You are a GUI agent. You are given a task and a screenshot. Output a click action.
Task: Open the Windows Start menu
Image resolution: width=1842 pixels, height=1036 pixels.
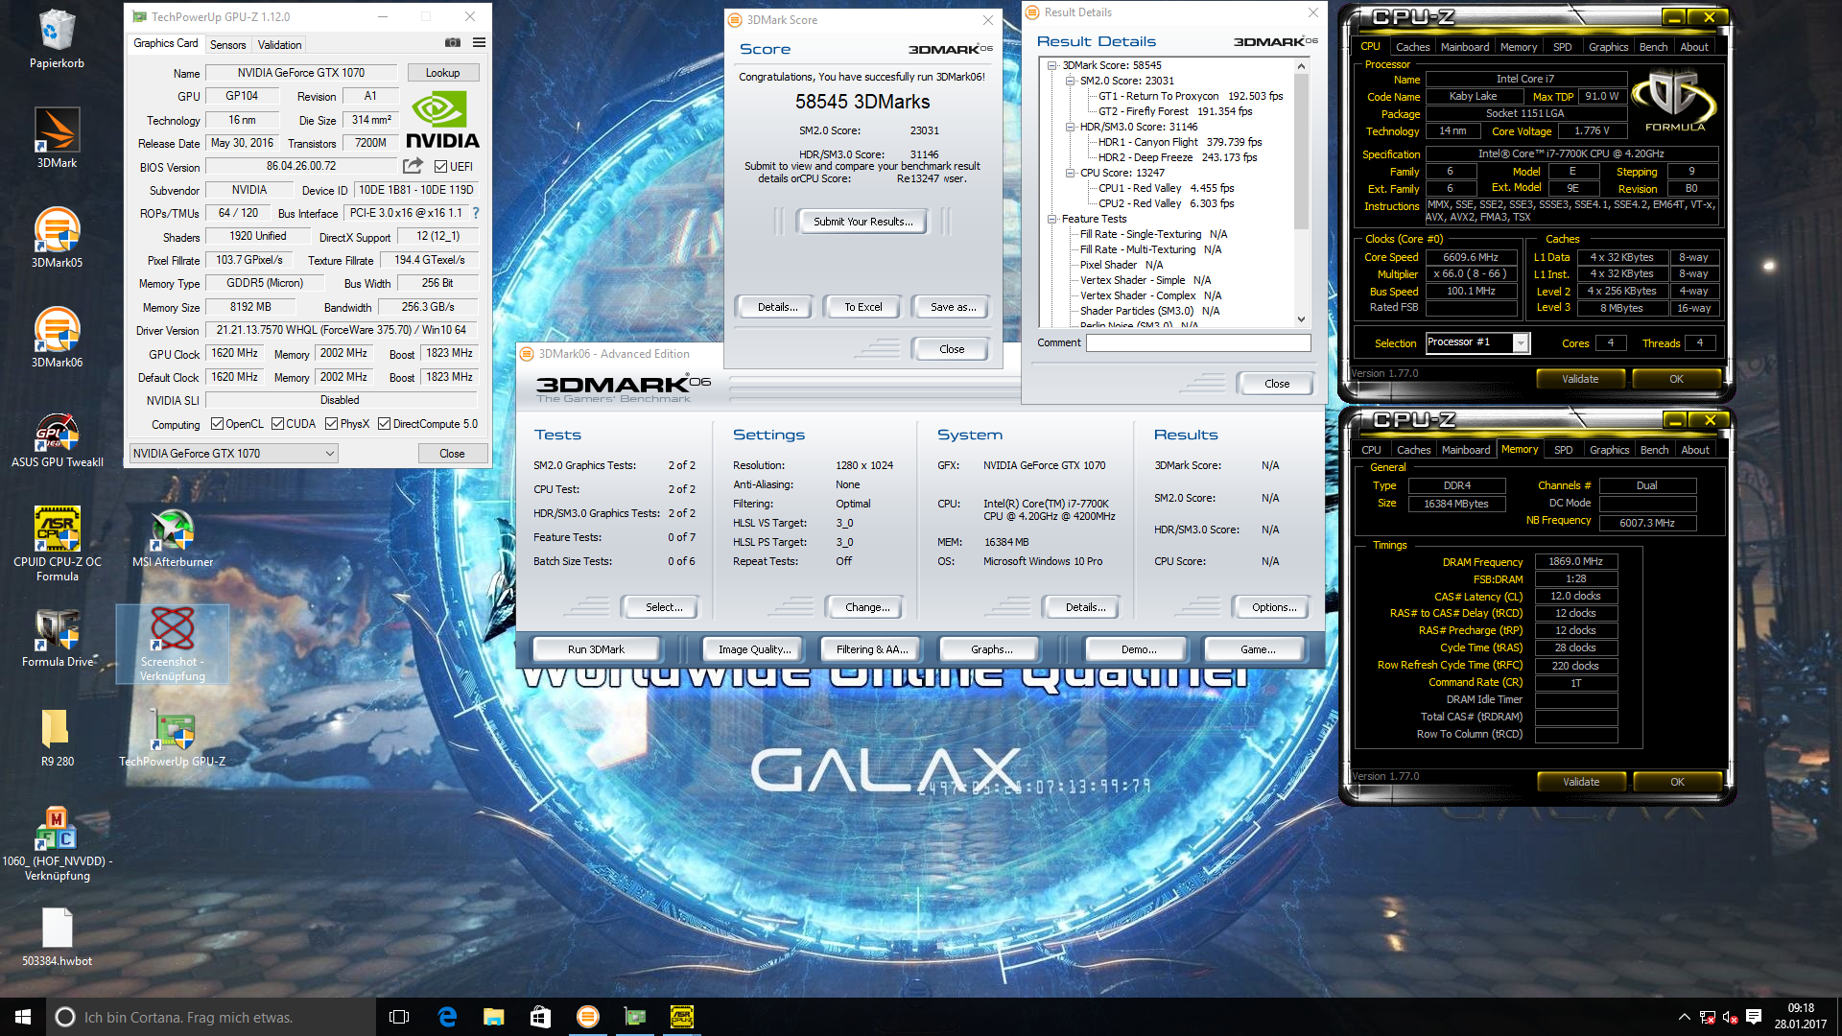23,1017
